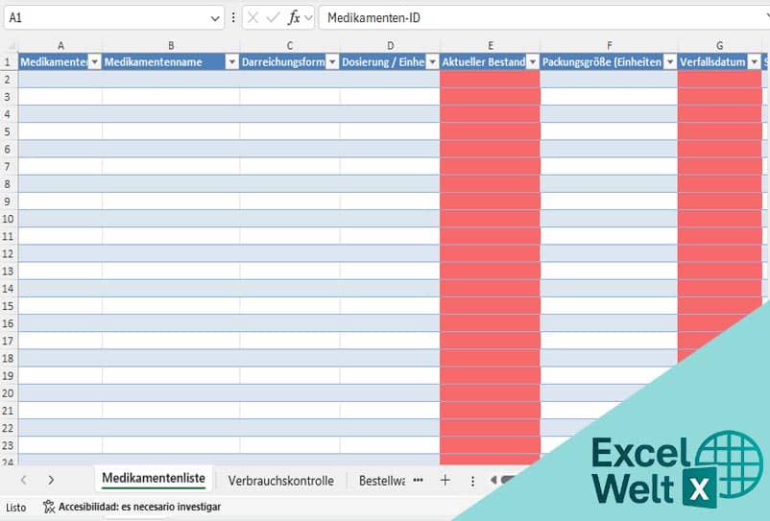Click the Packungsgröße (Einheiten header cell
The image size is (770, 521).
coord(609,61)
